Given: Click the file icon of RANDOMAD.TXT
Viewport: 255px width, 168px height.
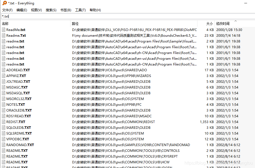Looking at the screenshot, I should [x=4, y=145].
